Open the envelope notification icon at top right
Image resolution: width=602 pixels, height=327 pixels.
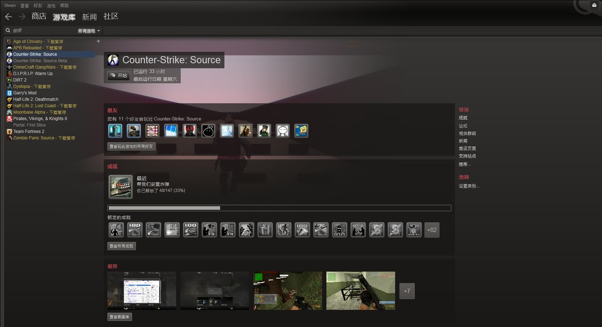[x=594, y=5]
